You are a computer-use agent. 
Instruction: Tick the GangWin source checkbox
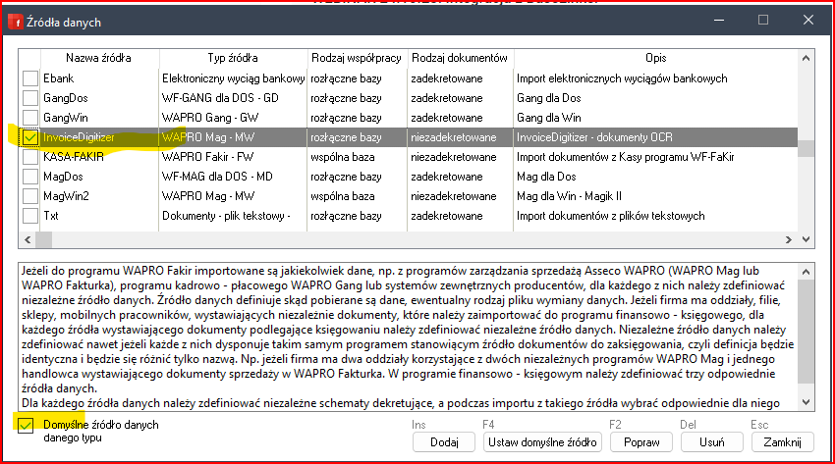click(30, 118)
